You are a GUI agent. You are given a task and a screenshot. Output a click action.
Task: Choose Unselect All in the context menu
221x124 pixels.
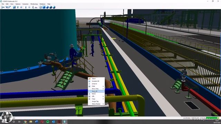pyautogui.click(x=96, y=81)
